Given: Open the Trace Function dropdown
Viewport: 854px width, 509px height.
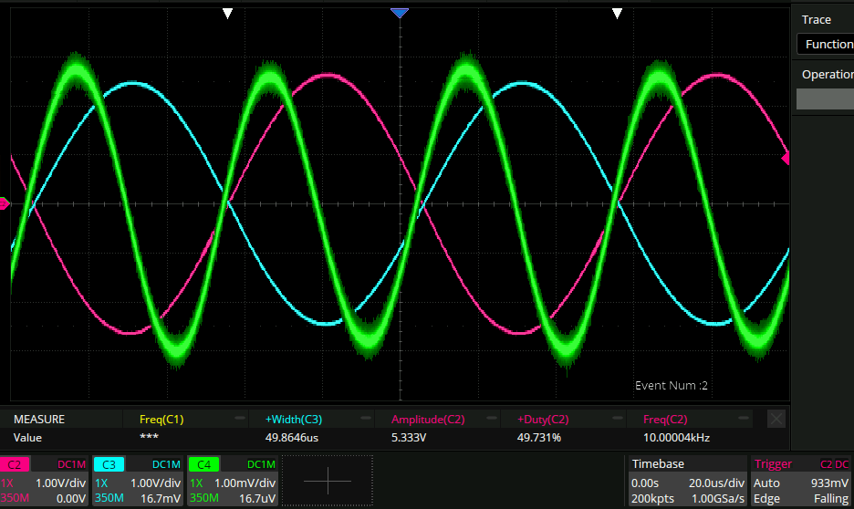Looking at the screenshot, I should [825, 44].
